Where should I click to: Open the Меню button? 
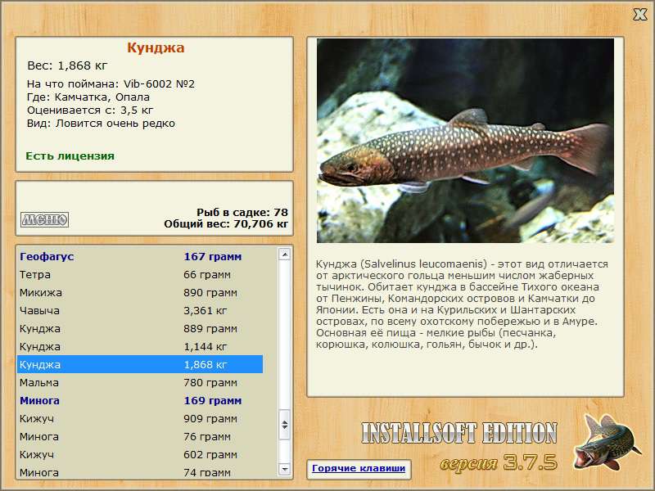[x=45, y=219]
